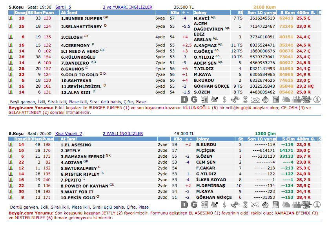This screenshot has width=328, height=227.
Task: Open the 2 YASLI İNGİLİZLER link
Action: (123, 133)
